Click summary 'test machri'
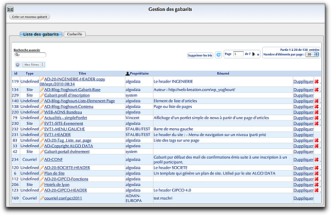 pyautogui.click(x=163, y=198)
